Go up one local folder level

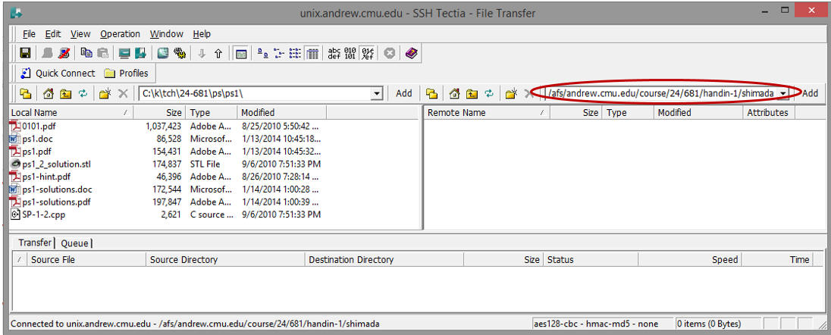pos(65,93)
